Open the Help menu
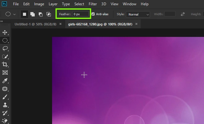The width and height of the screenshot is (204, 124). [x=144, y=4]
